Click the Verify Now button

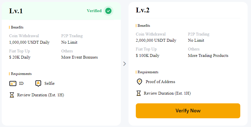[x=188, y=111]
